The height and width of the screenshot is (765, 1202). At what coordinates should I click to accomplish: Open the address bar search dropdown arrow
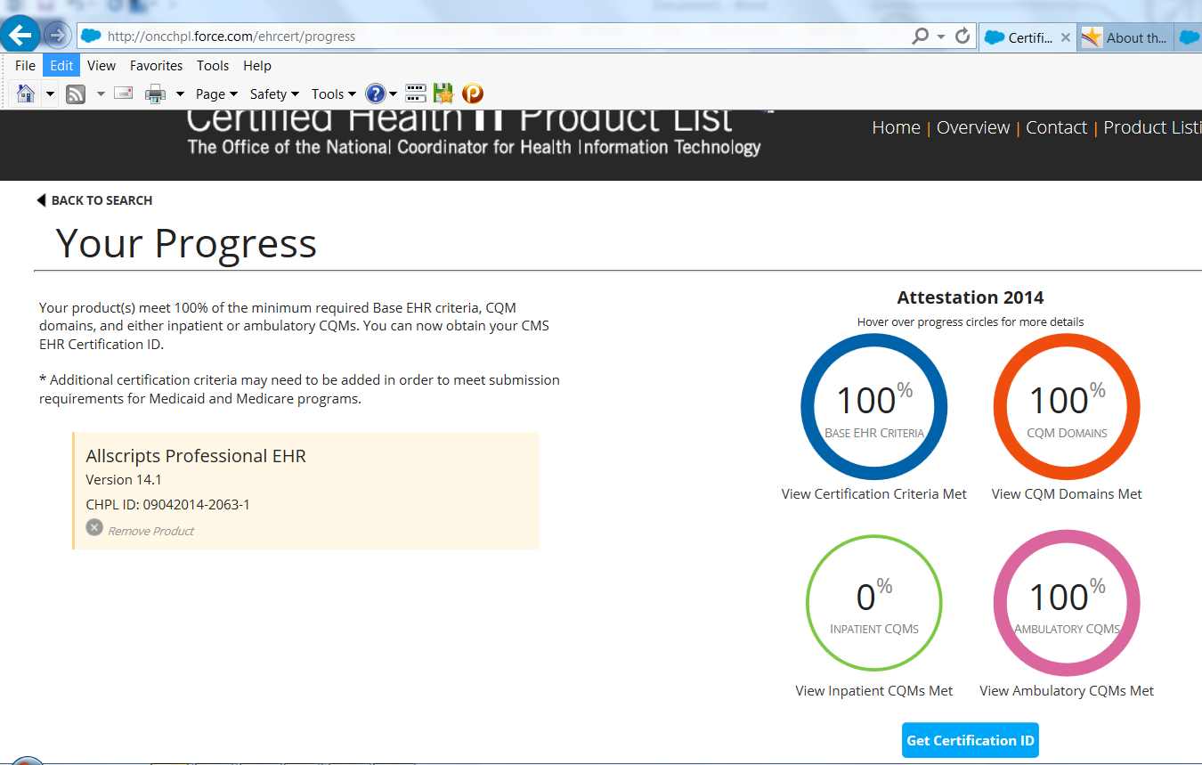pyautogui.click(x=941, y=37)
